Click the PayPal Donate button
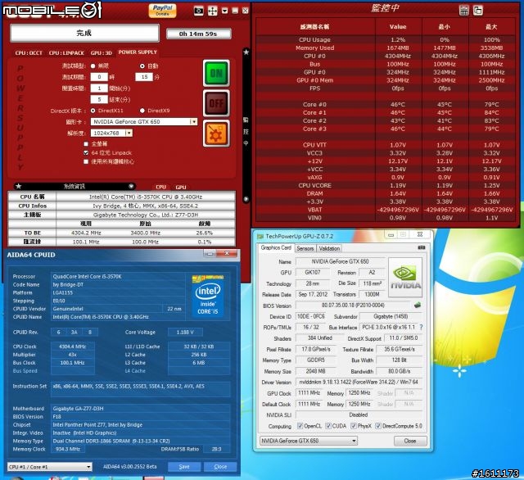 point(162,11)
